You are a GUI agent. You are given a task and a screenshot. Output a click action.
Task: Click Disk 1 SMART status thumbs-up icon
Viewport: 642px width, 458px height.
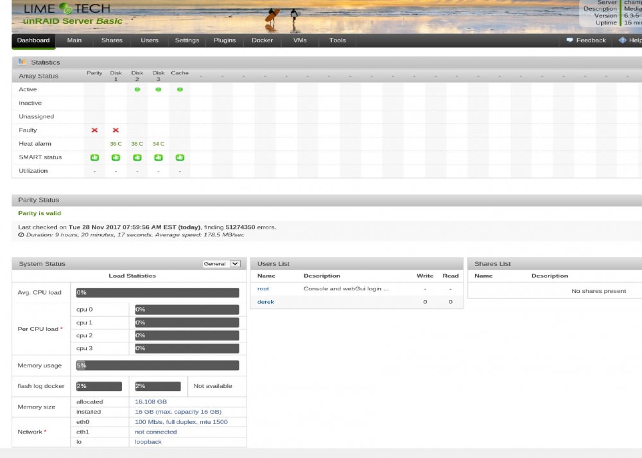[116, 157]
